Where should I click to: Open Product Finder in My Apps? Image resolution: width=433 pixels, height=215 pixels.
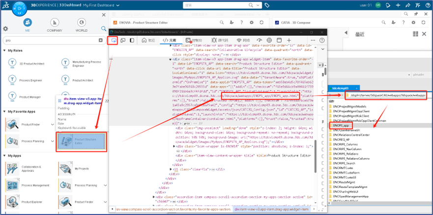pos(77,202)
